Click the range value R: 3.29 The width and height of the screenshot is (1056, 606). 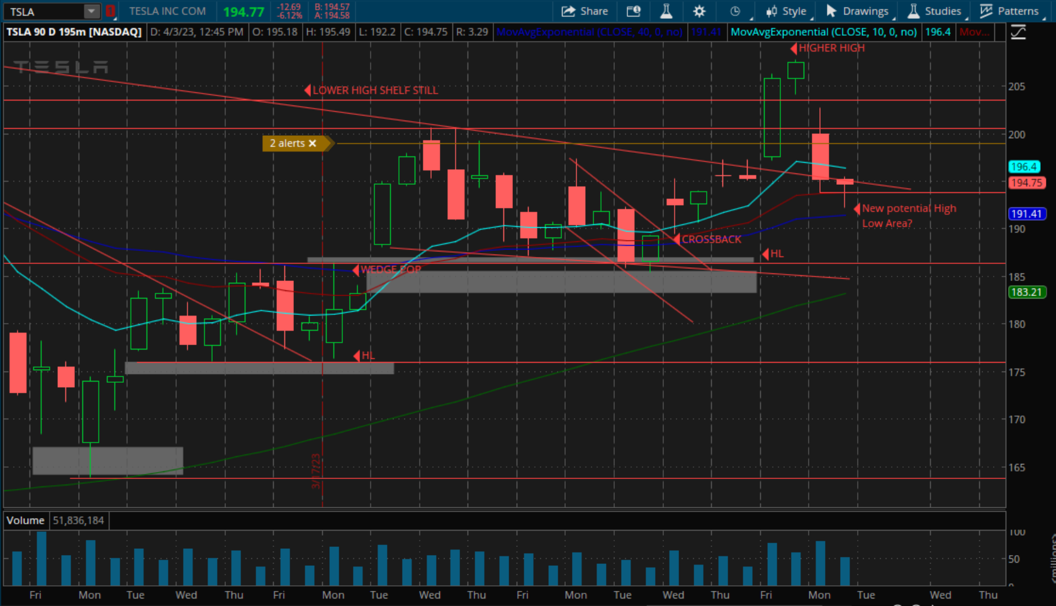pos(472,32)
